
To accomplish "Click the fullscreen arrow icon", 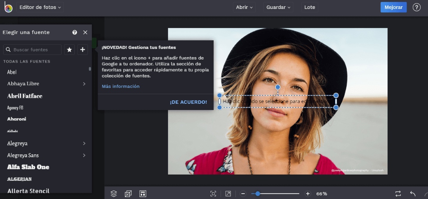I will [x=228, y=194].
